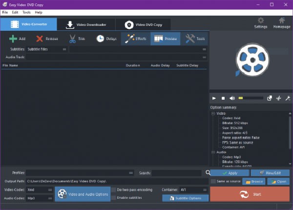Click the File Name column header
This screenshot has width=293, height=210.
tap(10, 65)
